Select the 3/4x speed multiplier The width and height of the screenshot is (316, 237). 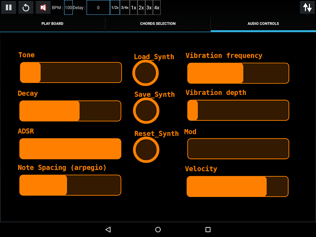tap(125, 7)
